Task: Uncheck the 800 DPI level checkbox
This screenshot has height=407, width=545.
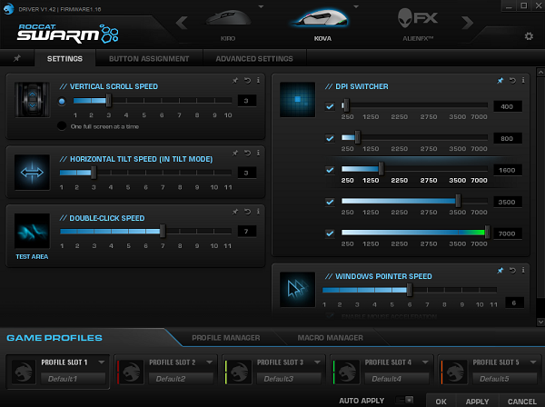Action: (x=330, y=138)
